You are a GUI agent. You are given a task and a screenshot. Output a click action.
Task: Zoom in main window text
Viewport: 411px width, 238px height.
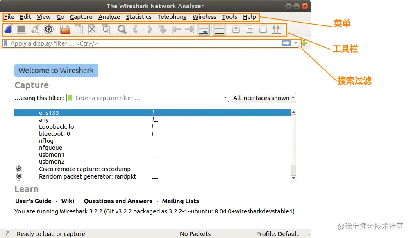[x=236, y=30]
